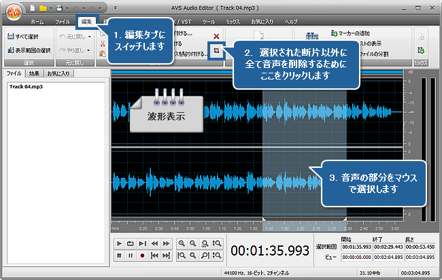Switch to the お気に入り panel tab

pyautogui.click(x=58, y=73)
